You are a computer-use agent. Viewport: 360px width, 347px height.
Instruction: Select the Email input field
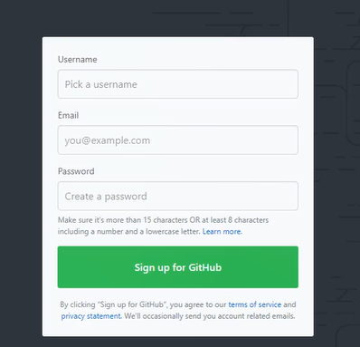tap(178, 140)
